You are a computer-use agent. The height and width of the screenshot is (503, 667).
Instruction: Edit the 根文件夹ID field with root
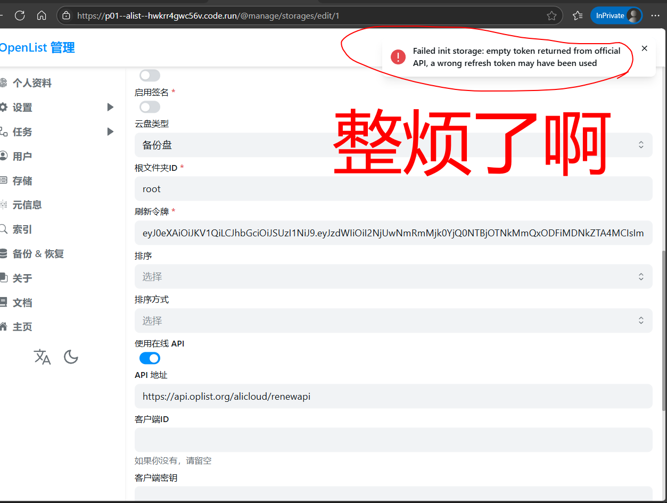[x=393, y=188]
